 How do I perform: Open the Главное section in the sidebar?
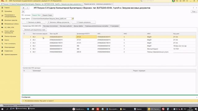(7, 8)
